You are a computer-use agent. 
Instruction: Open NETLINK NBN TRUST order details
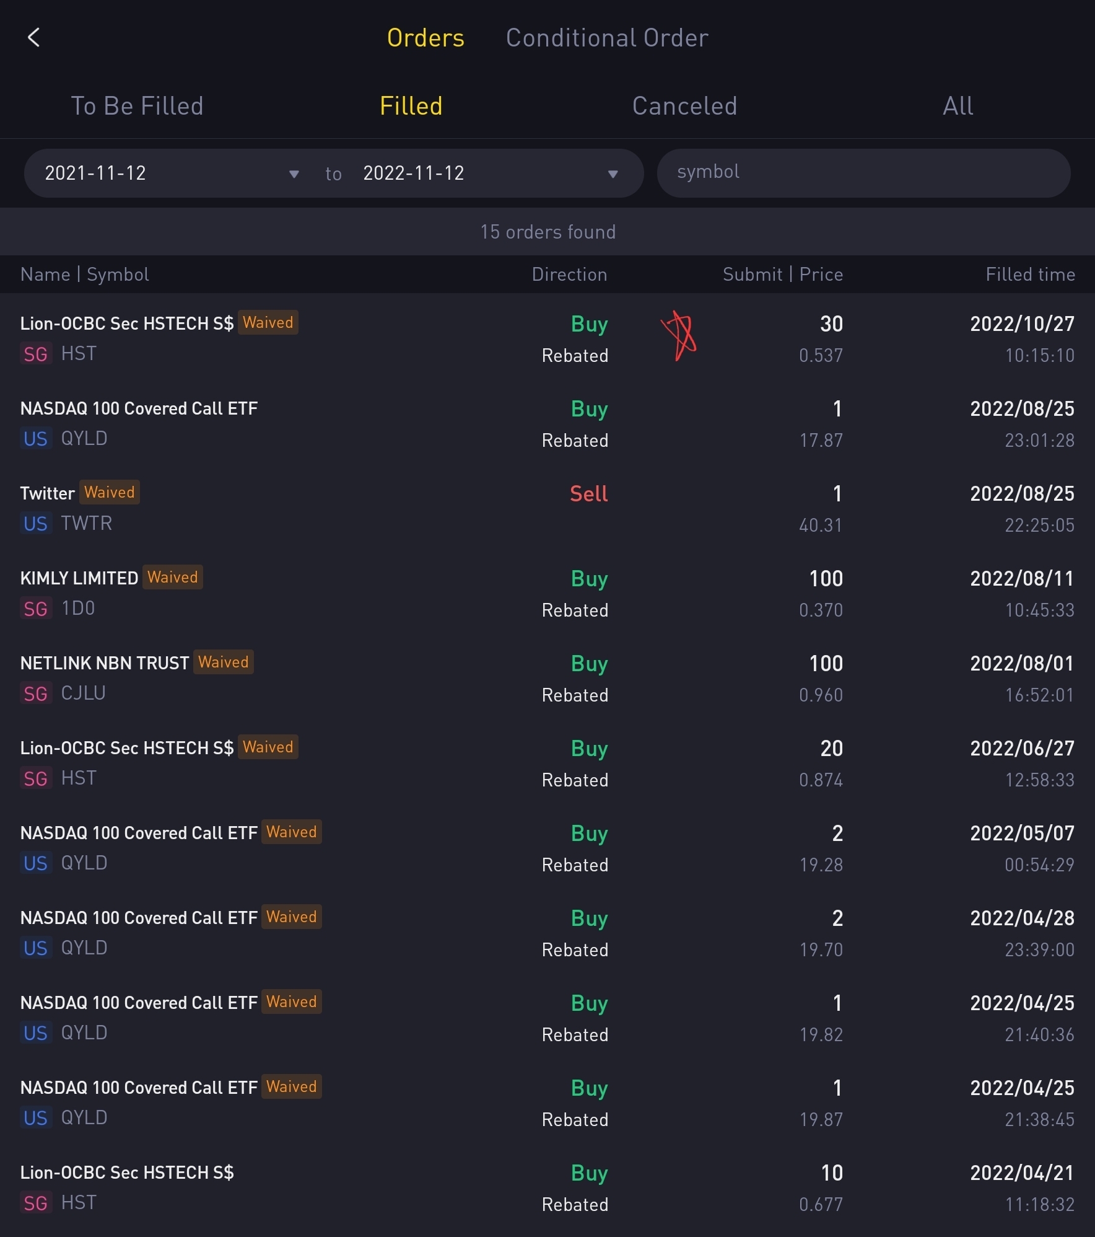547,678
